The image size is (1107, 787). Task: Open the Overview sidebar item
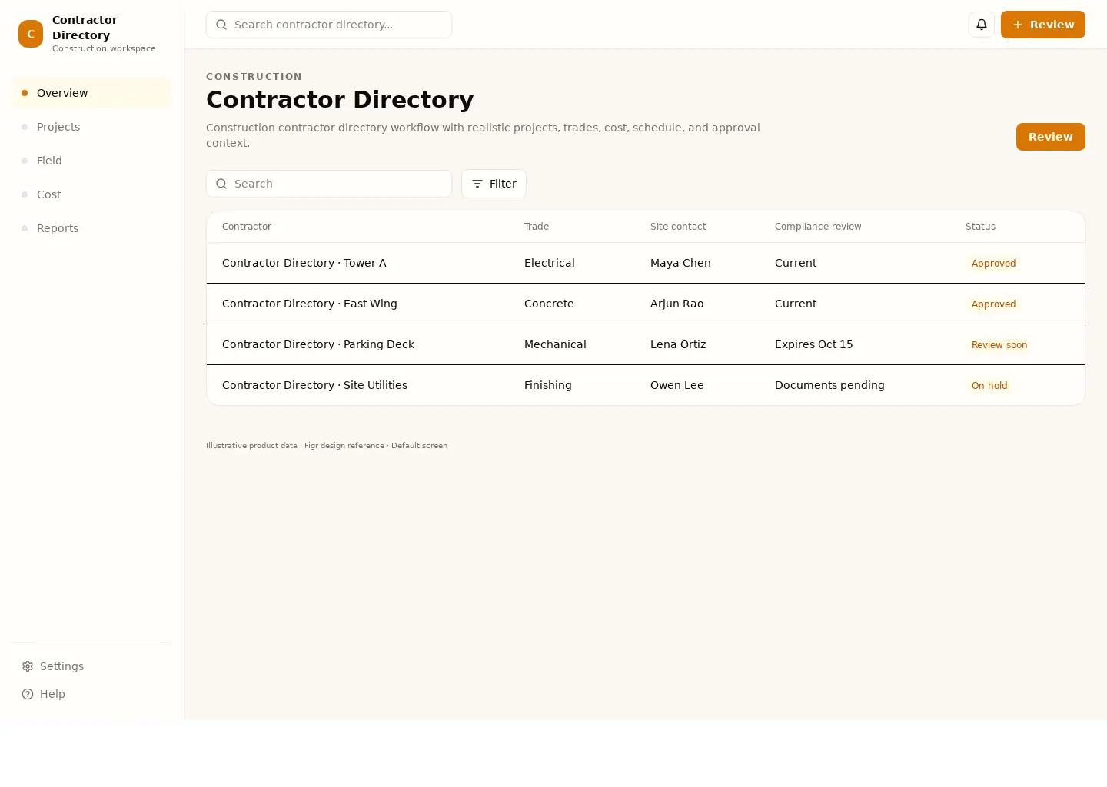pyautogui.click(x=91, y=93)
